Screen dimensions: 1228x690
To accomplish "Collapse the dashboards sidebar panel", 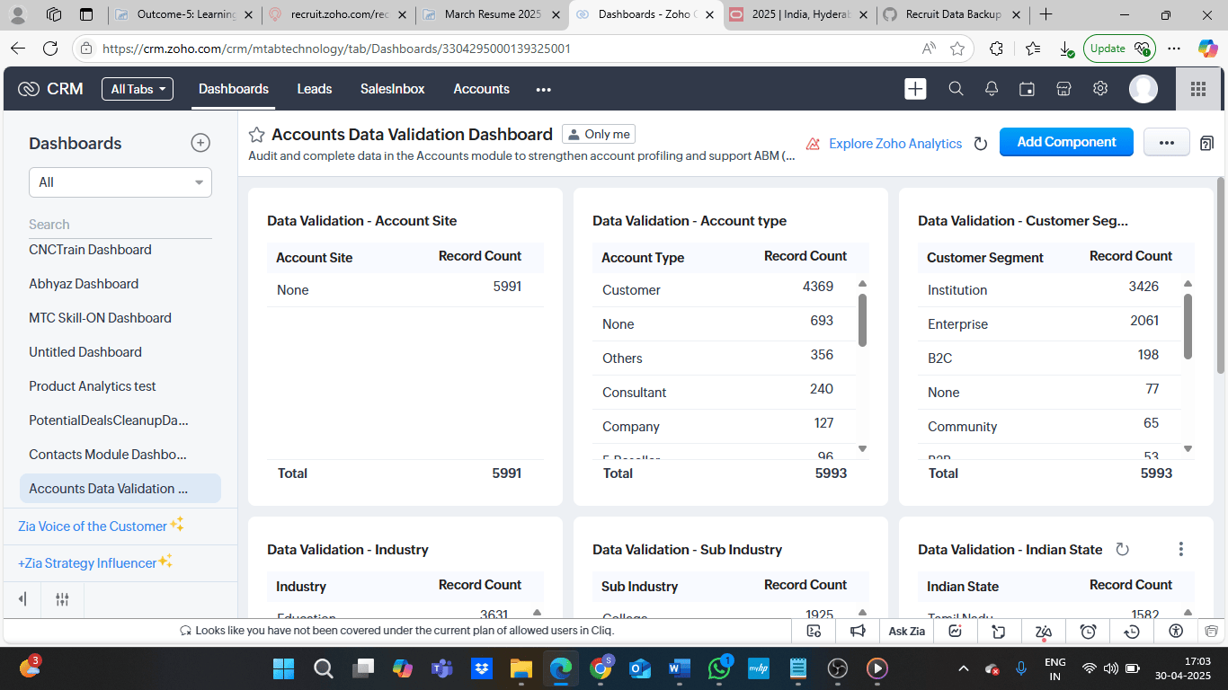I will click(23, 599).
